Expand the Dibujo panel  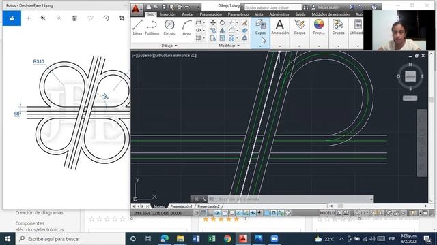point(169,46)
